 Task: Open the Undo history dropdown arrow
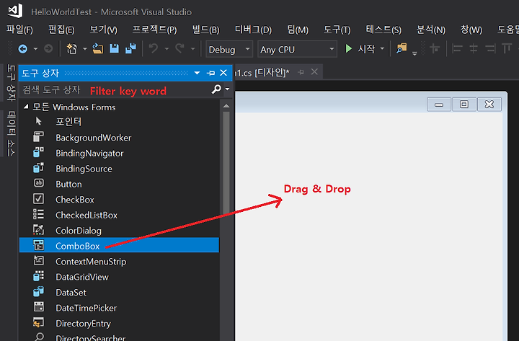coord(167,49)
